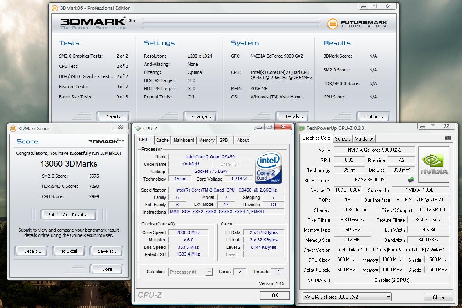Click the 3DMark Score window icon
The height and width of the screenshot is (308, 462).
[x=13, y=128]
